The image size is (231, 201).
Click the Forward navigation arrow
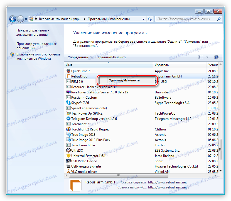coord(20,19)
